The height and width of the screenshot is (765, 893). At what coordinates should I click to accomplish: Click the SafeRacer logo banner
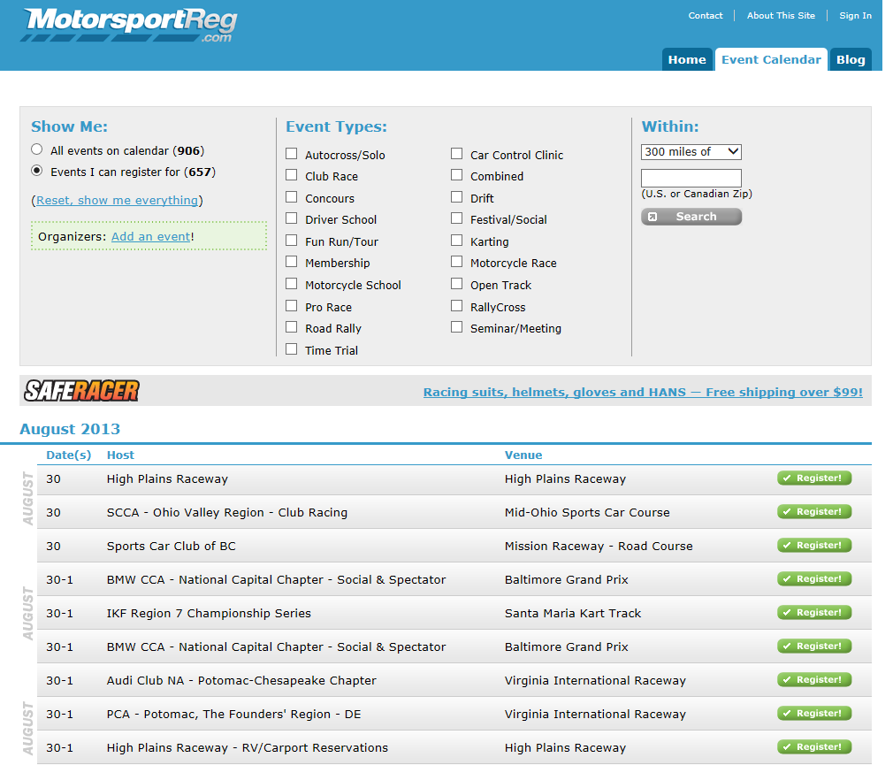(81, 391)
